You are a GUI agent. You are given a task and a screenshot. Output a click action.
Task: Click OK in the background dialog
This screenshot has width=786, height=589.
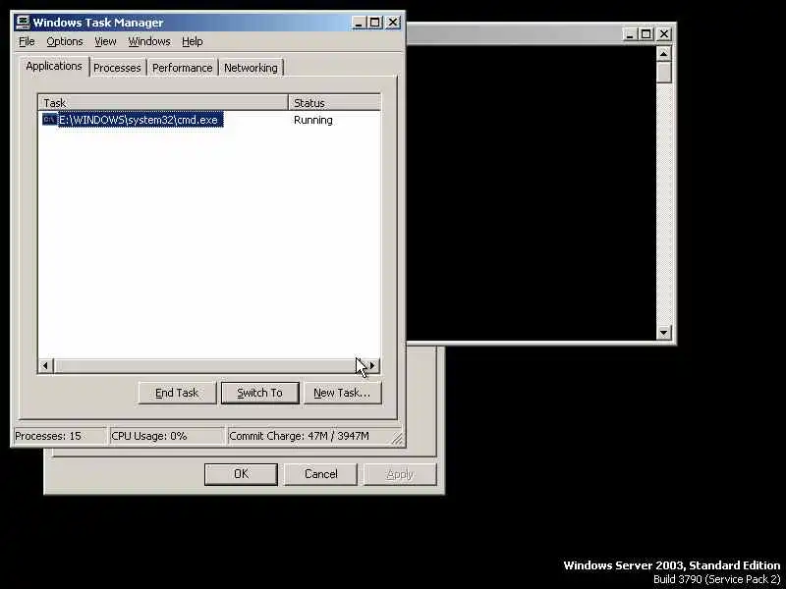tap(241, 474)
